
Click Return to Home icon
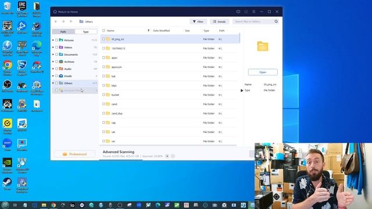pyautogui.click(x=55, y=12)
